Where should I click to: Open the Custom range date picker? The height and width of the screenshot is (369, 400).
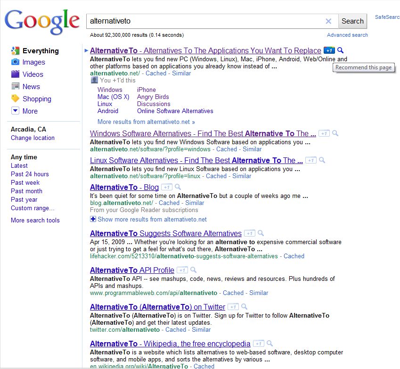point(32,208)
